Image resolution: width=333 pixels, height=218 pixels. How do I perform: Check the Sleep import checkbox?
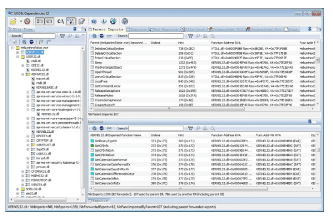92,63
